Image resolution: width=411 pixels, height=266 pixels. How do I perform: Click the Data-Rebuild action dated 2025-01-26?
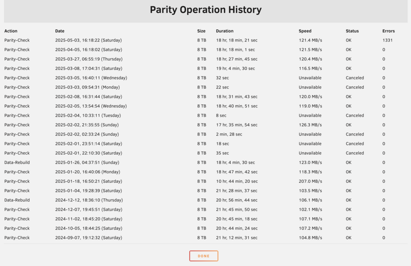17,163
